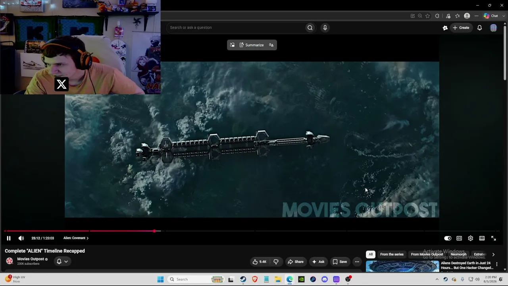Open options menu for the recommended video
Viewport: 508px width, 286px height.
[x=496, y=264]
